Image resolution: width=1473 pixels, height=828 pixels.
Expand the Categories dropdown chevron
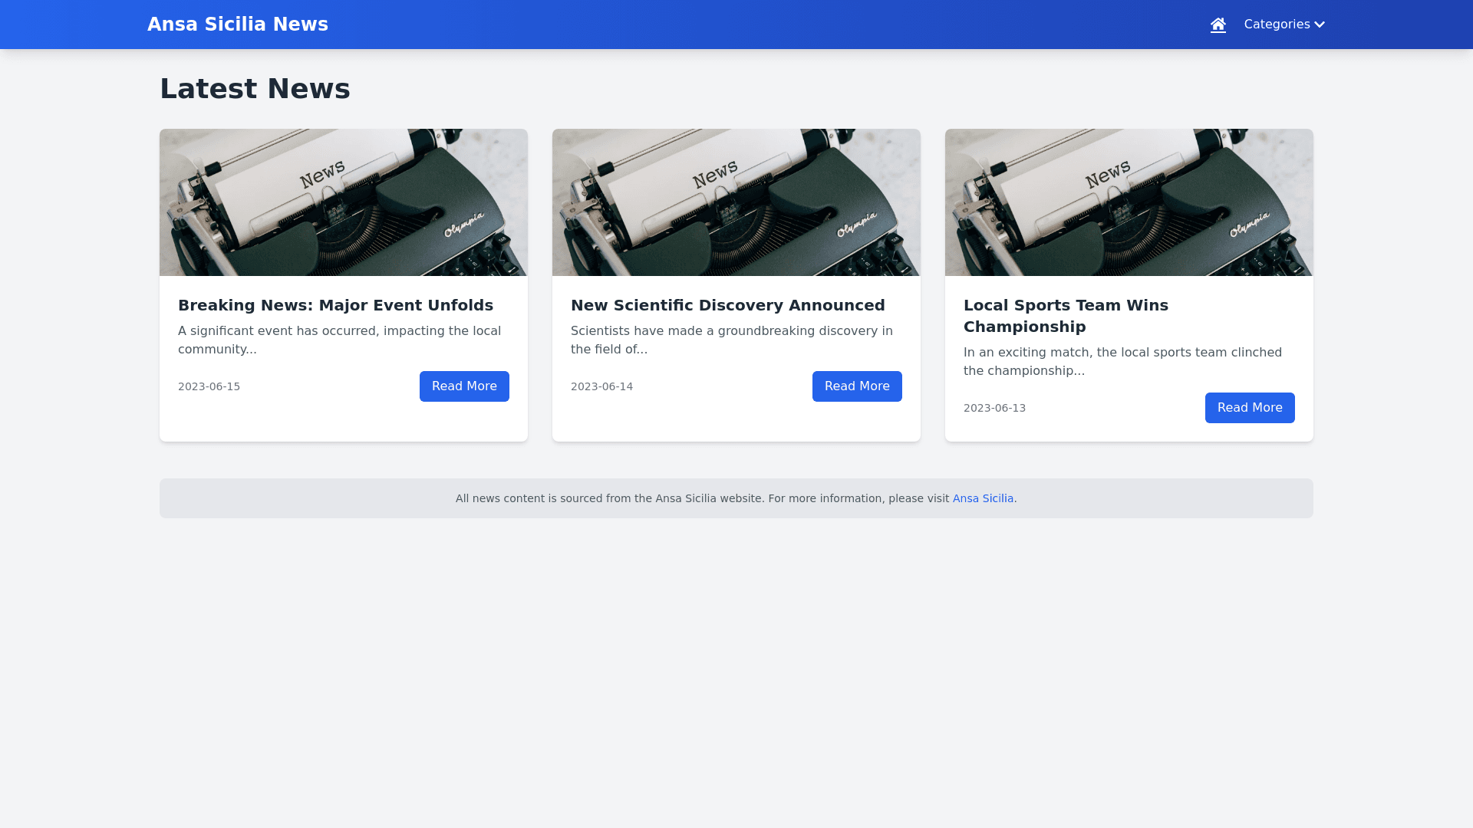coord(1320,25)
